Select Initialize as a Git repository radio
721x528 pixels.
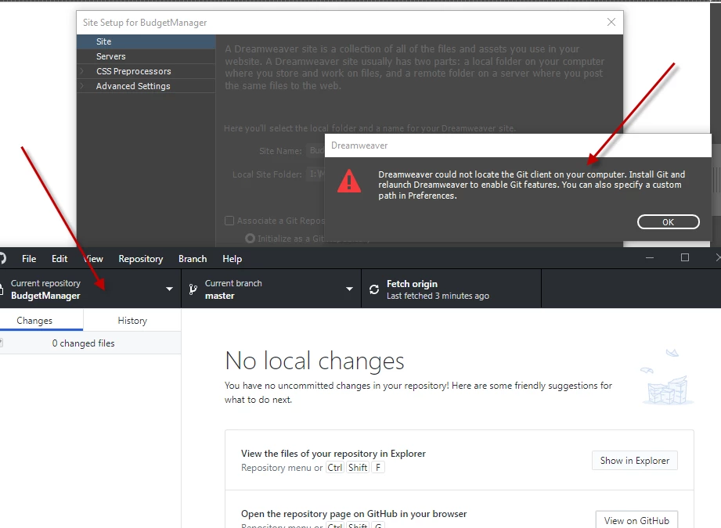(x=251, y=239)
